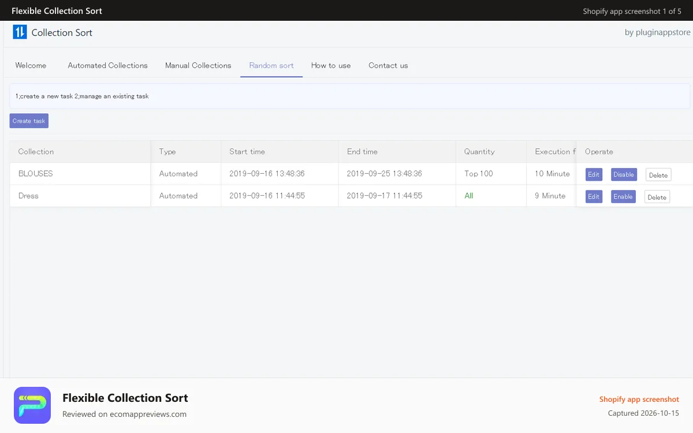693x433 pixels.
Task: Click the task instructions info banner
Action: click(x=349, y=96)
